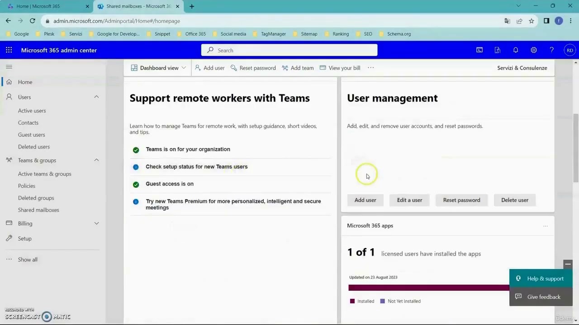Bookmark this page star icon
This screenshot has width=579, height=325.
click(x=532, y=21)
